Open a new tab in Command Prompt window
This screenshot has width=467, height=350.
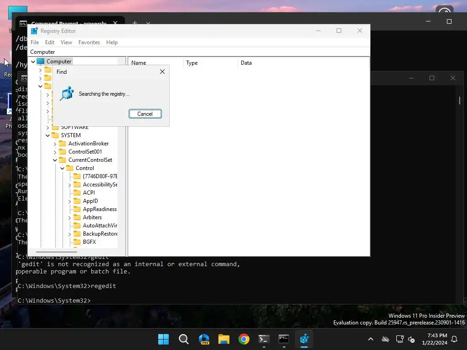pos(135,22)
